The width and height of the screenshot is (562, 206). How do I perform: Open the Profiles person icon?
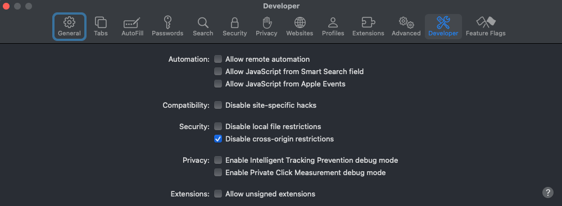pyautogui.click(x=333, y=22)
